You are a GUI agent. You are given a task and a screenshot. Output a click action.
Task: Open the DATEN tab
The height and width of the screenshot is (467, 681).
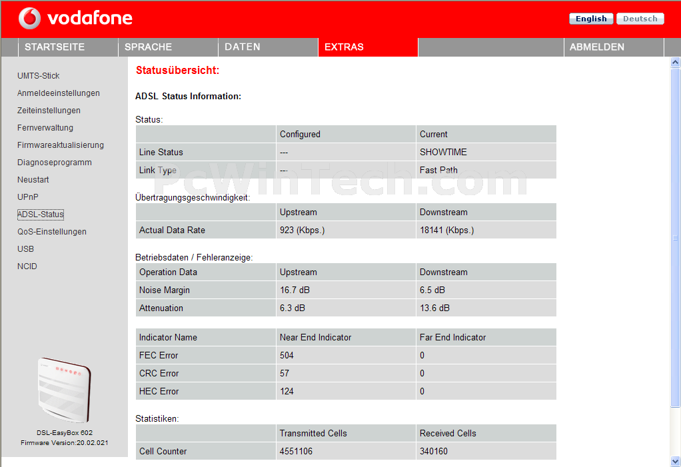(x=268, y=47)
